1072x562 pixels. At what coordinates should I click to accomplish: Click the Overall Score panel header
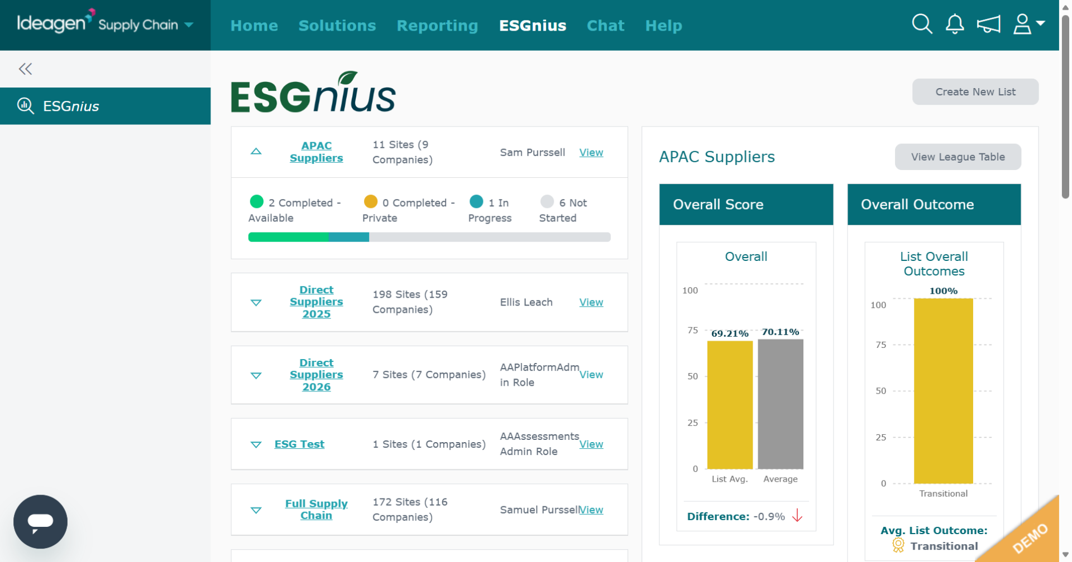point(746,205)
